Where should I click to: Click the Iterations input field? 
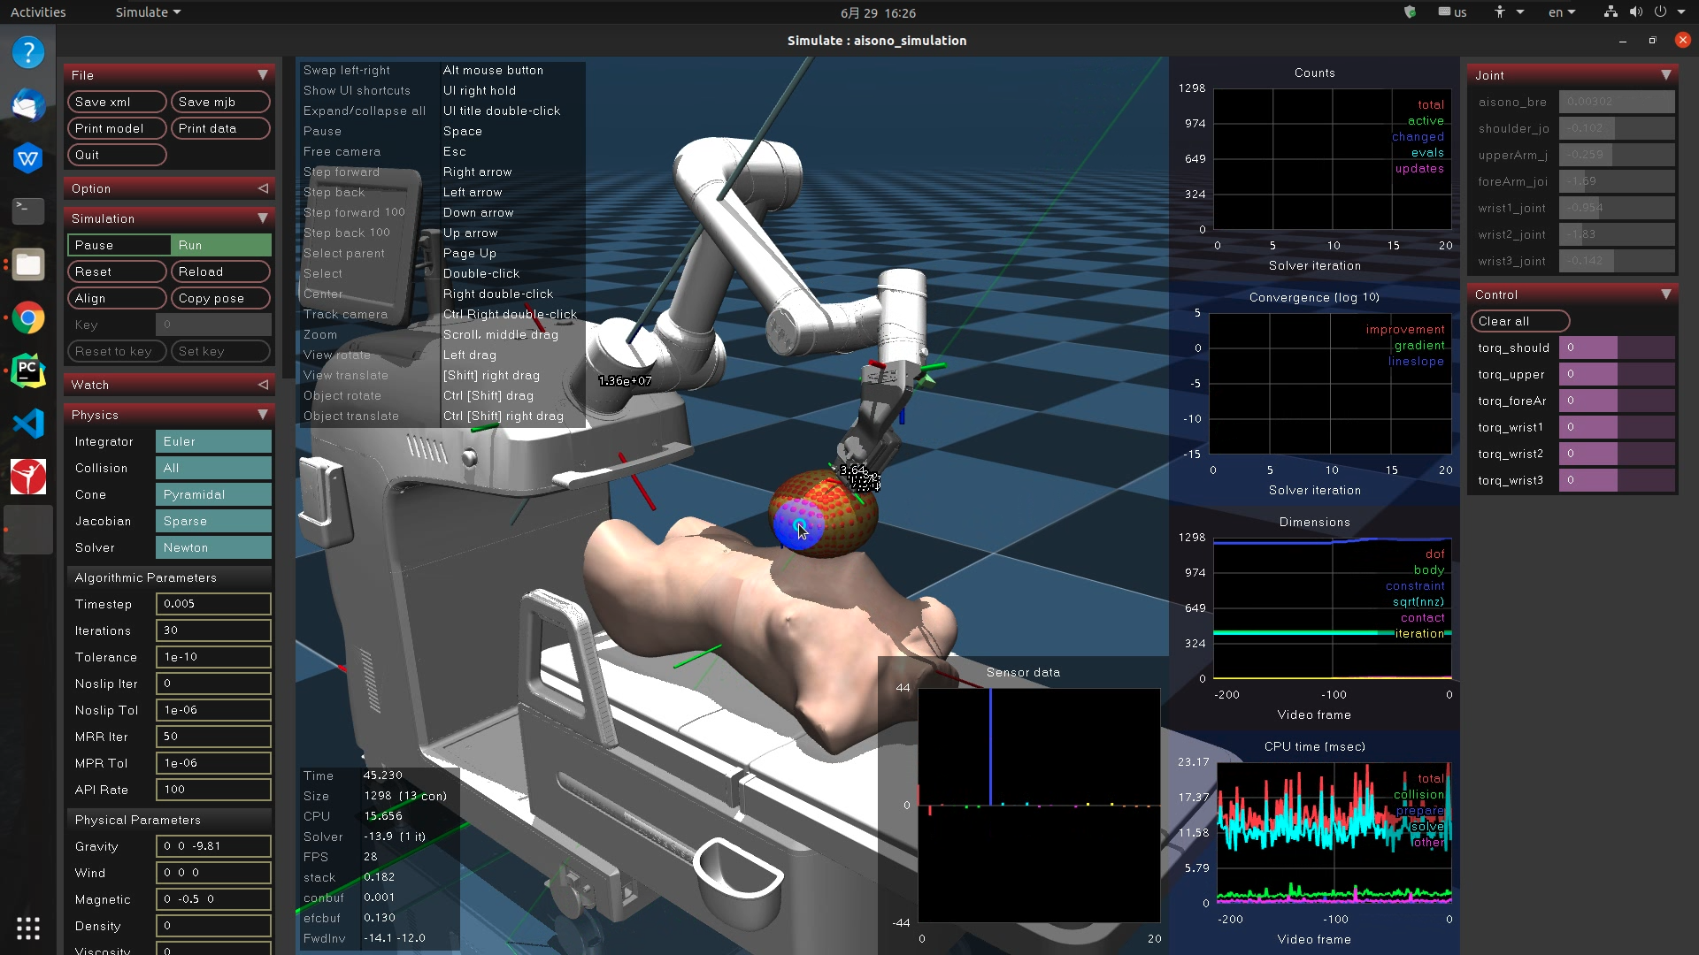[x=213, y=630]
